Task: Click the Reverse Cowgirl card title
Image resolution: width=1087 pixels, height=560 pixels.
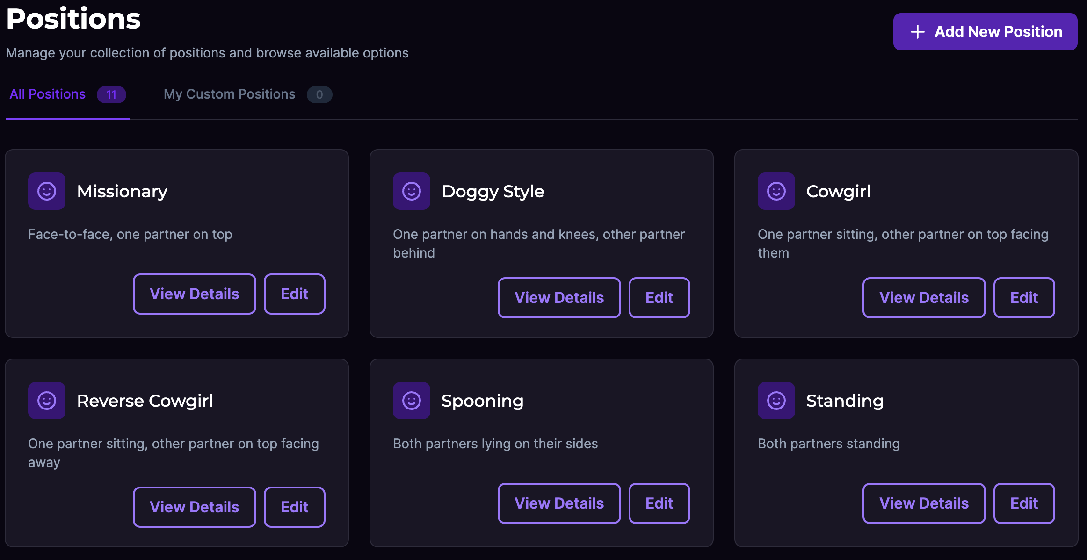Action: [145, 401]
